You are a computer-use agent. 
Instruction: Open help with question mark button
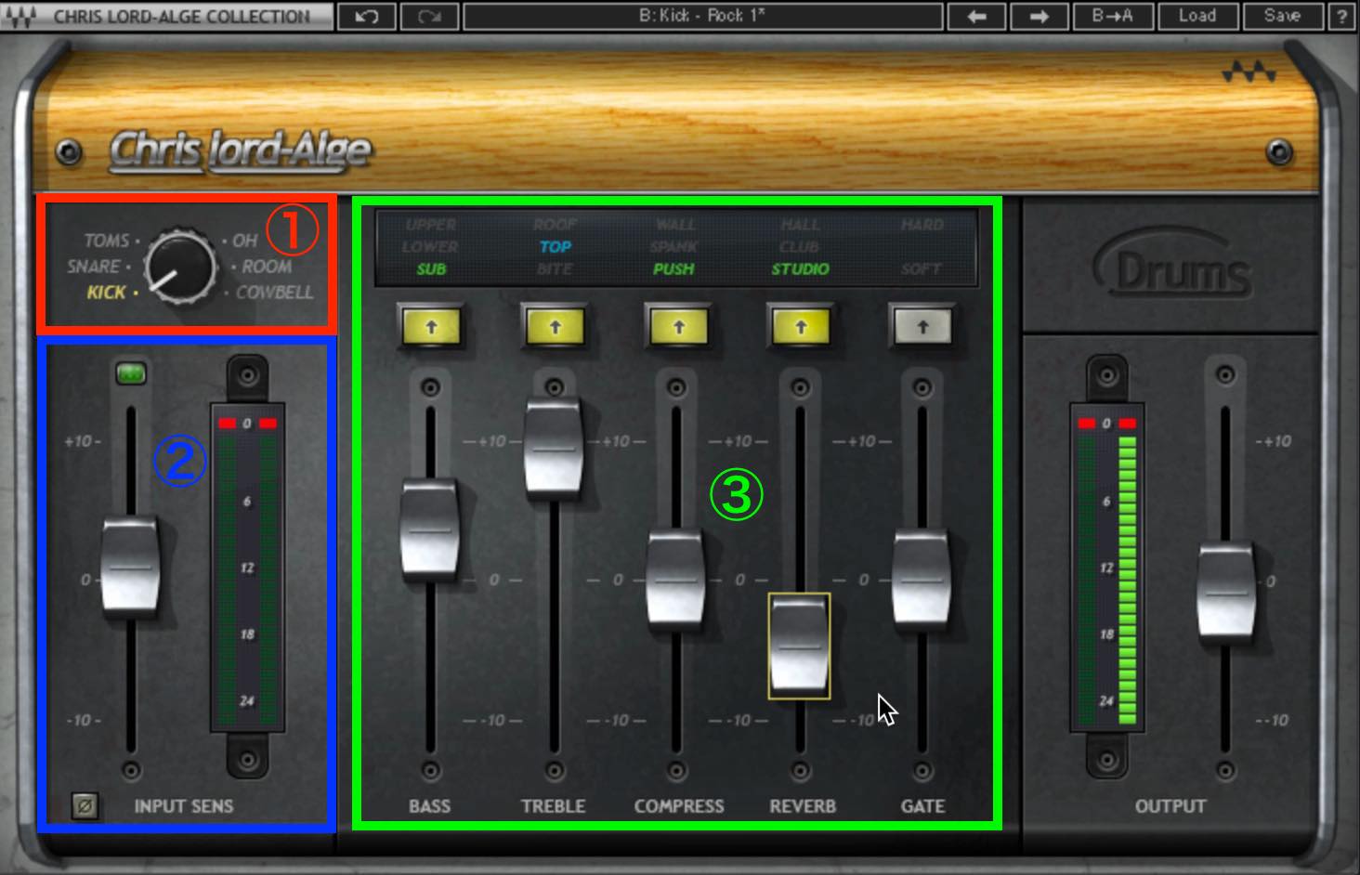coord(1342,17)
